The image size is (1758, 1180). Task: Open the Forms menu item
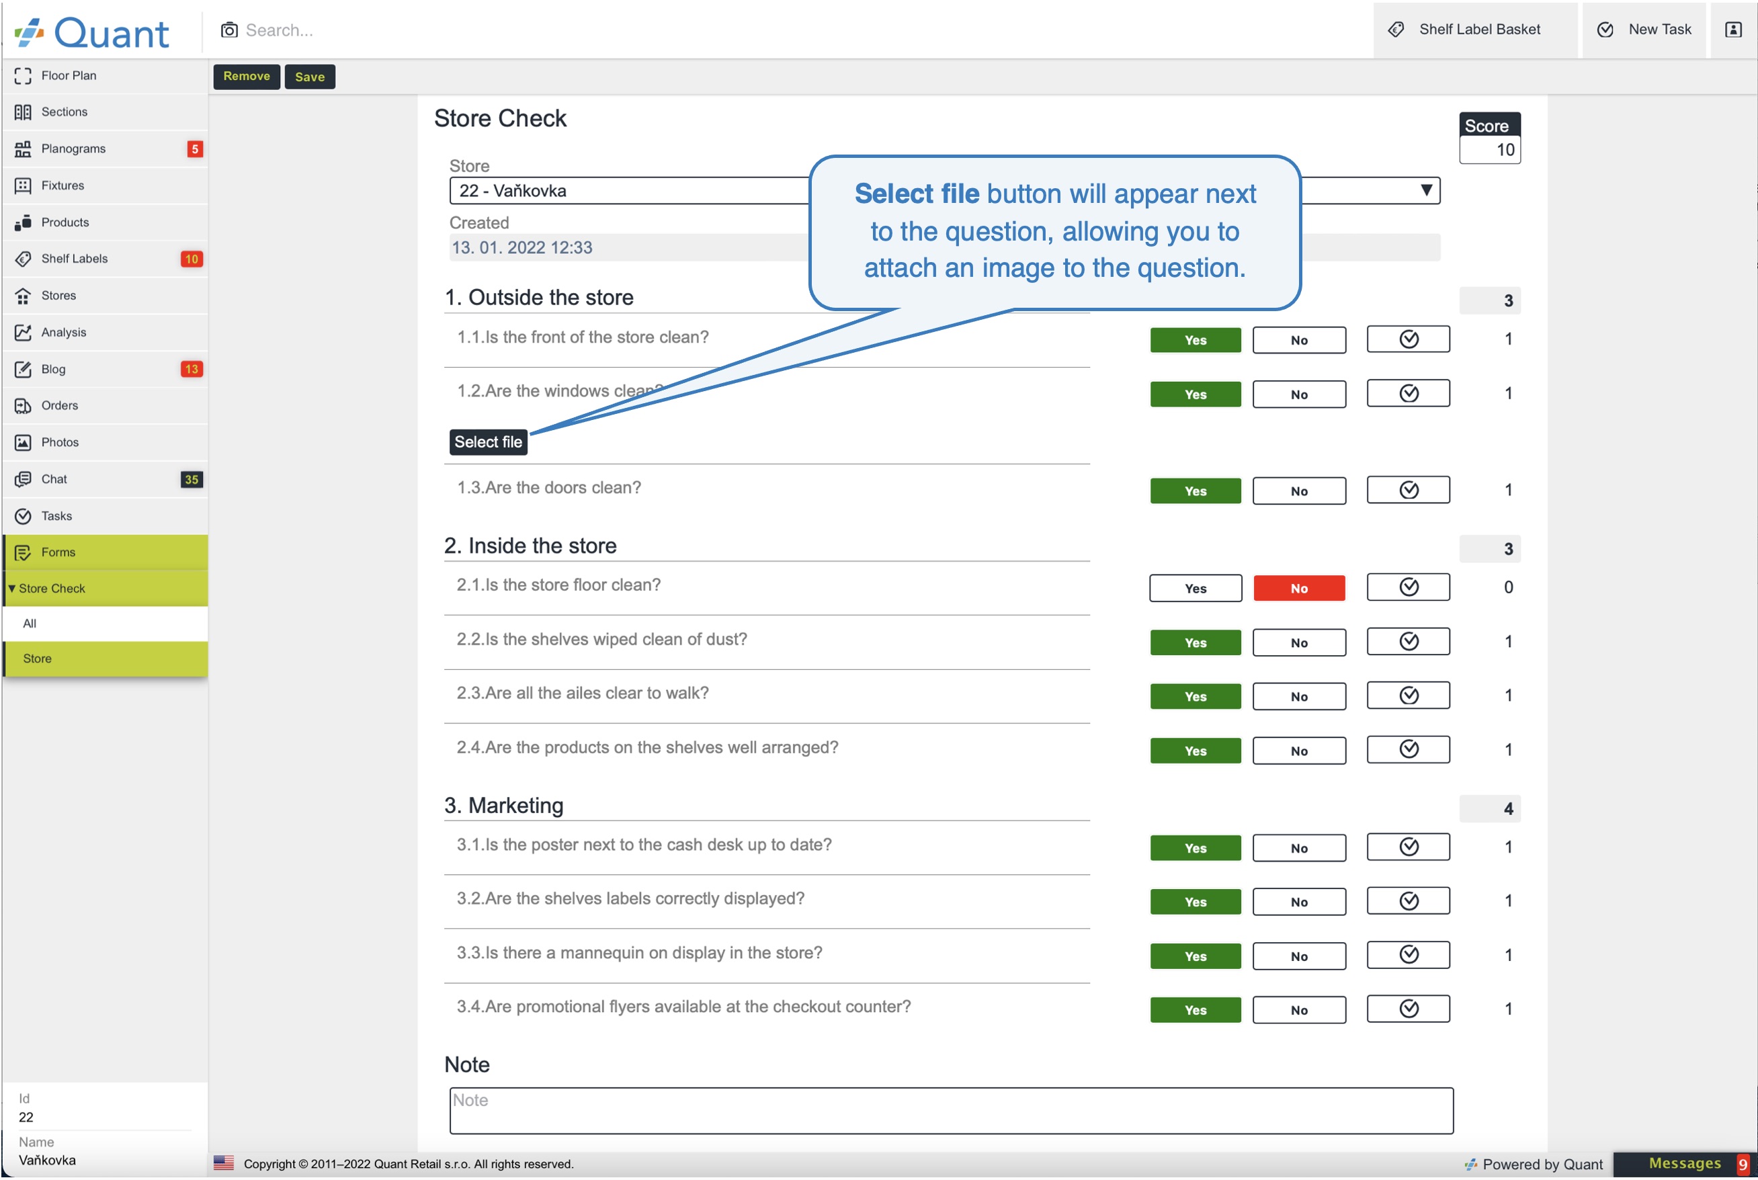[106, 553]
